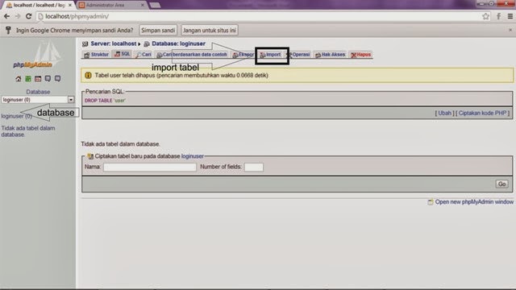Viewport: 516px width, 290px height.
Task: Click Ciptakan kode PHP link
Action: click(482, 113)
